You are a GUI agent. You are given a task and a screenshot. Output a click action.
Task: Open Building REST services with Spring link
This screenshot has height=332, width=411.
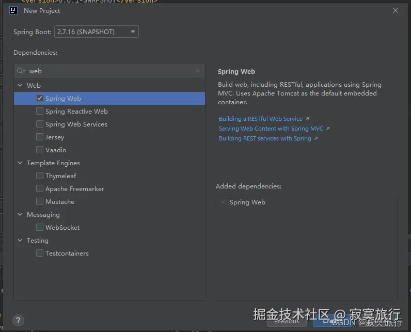point(265,138)
